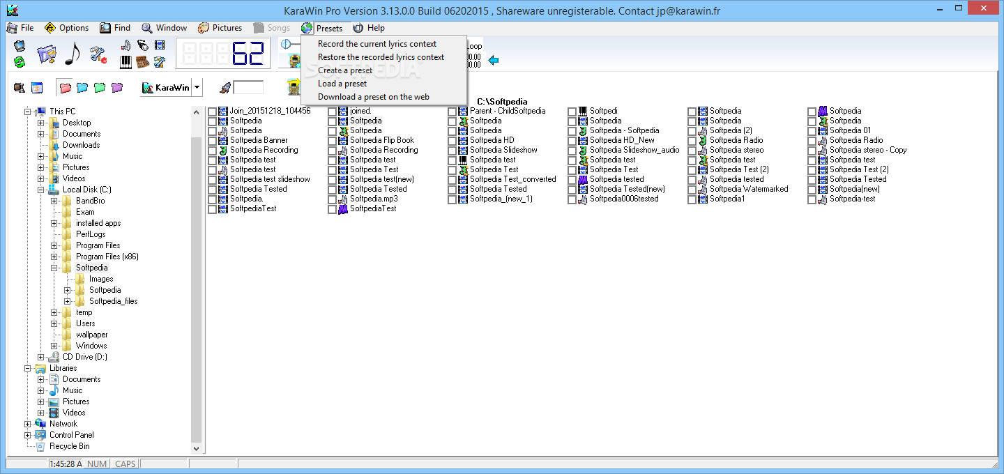Image resolution: width=1004 pixels, height=474 pixels.
Task: Click the small speaker note icon
Action: tap(126, 45)
